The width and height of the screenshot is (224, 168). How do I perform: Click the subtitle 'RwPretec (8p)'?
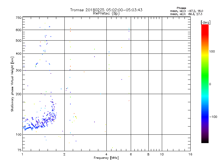click(106, 13)
